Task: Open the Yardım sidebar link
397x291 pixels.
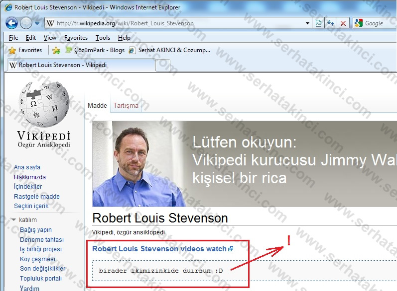Action: point(29,288)
